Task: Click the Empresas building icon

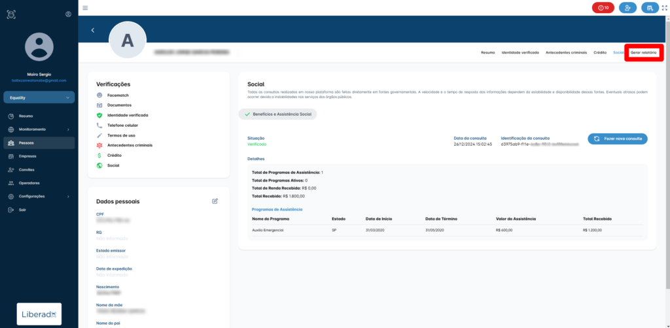Action: tap(11, 156)
